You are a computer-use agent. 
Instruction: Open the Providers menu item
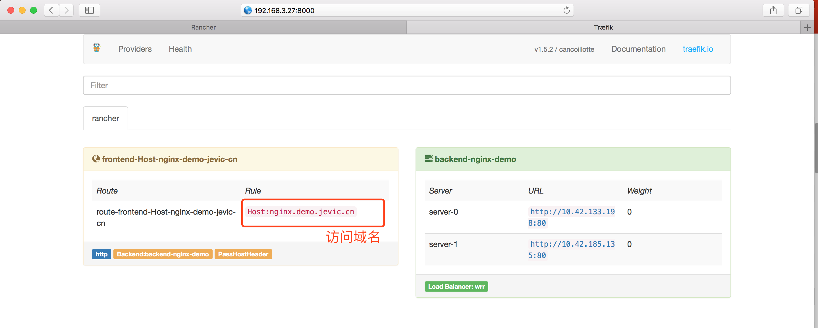pos(135,49)
